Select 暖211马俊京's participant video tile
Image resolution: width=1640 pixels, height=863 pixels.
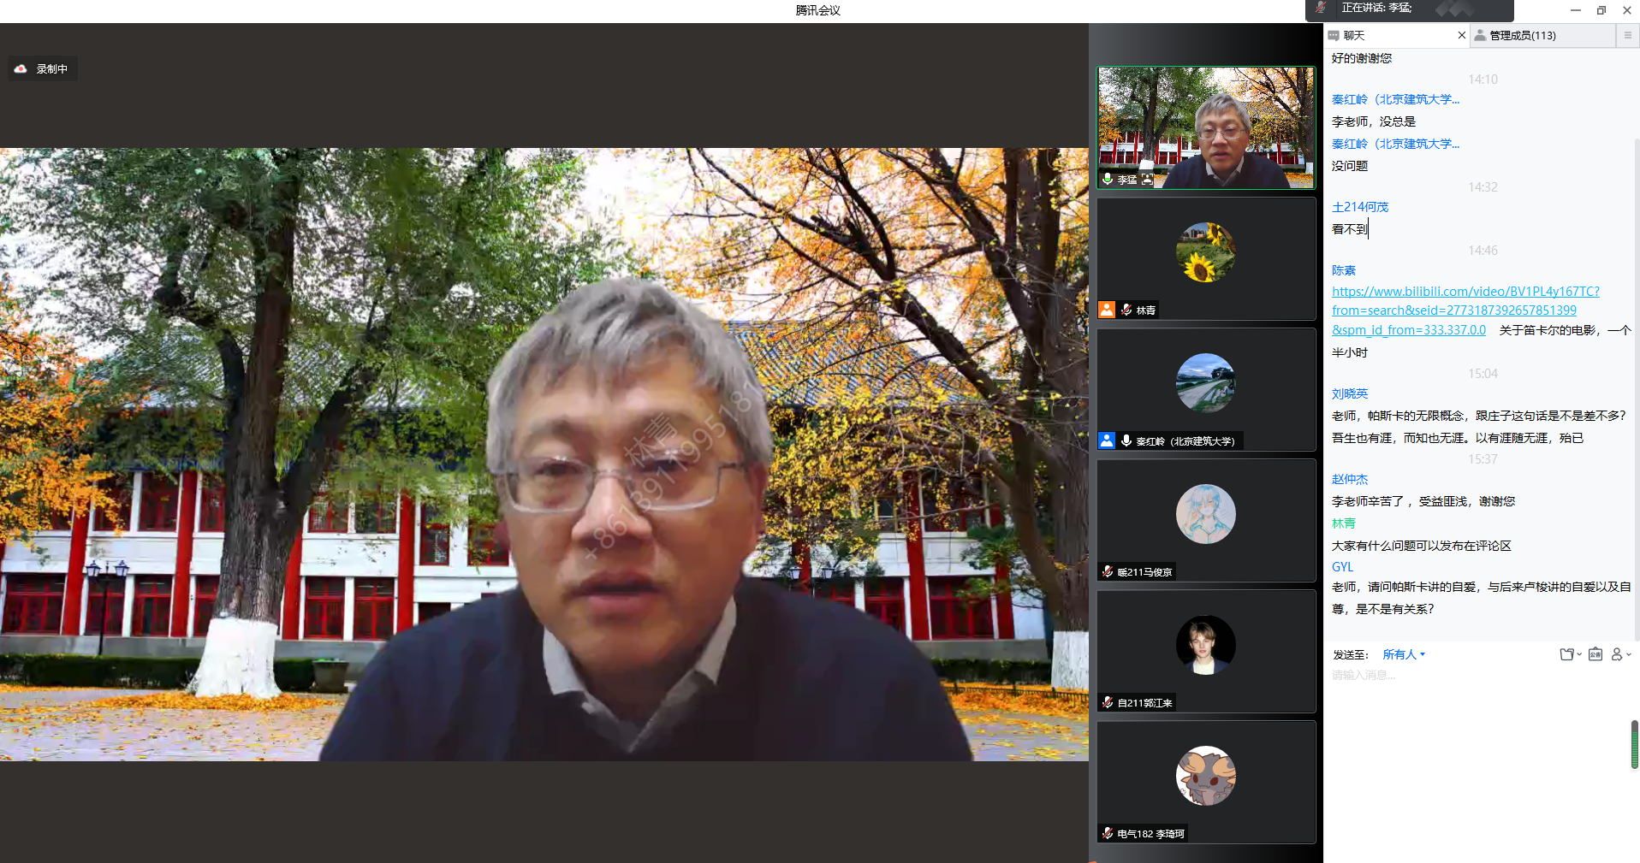1205,519
